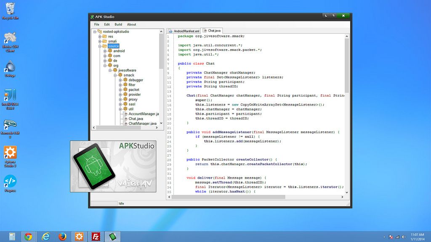Click the code editor's vertical scrollbar thumb

(x=346, y=65)
